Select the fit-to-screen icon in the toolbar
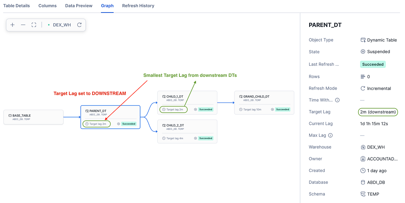Screen dimensions: 405x203 (33, 25)
